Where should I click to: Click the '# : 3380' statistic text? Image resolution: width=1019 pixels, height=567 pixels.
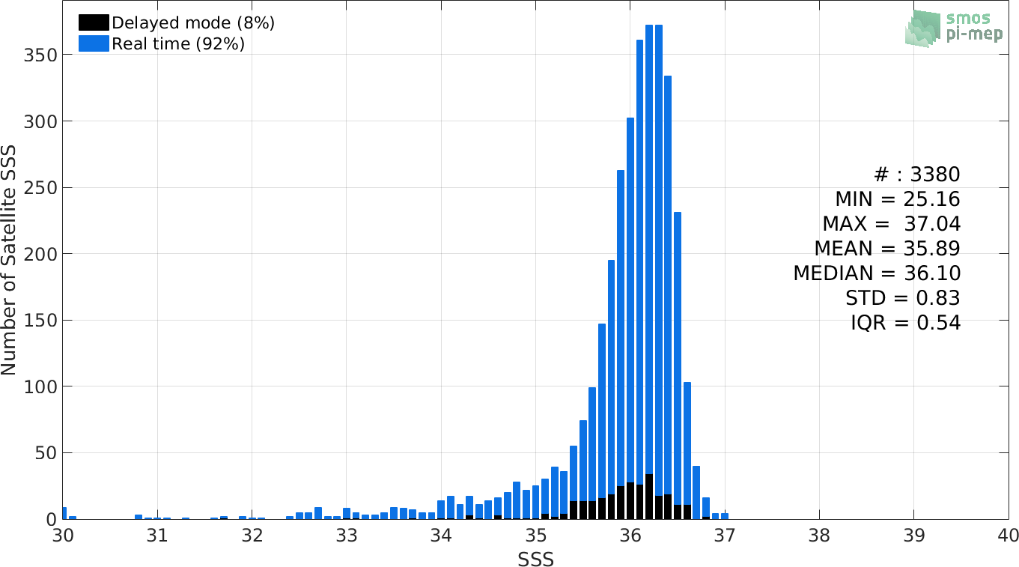click(x=917, y=175)
